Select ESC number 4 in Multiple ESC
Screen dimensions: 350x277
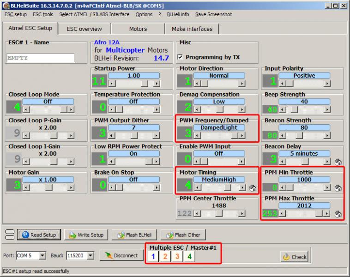click(x=189, y=256)
